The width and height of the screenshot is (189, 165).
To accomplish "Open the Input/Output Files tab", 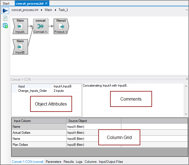I will (111, 162).
